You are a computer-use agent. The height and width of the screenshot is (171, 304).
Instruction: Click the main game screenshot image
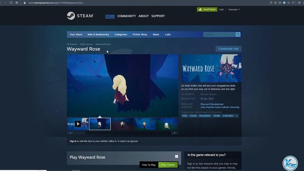[123, 85]
